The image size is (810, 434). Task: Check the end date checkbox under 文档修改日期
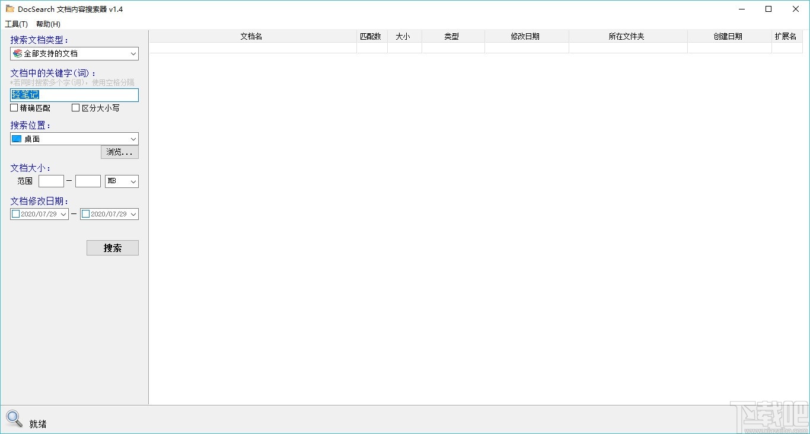(x=85, y=213)
